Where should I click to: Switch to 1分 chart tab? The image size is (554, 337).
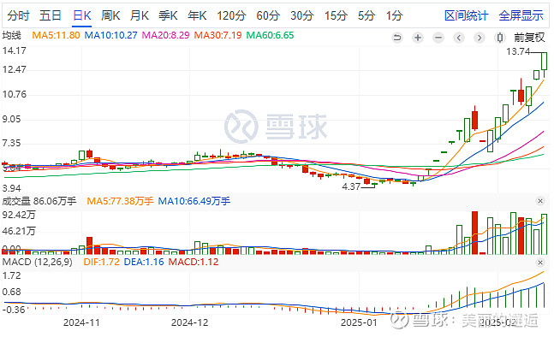(x=394, y=15)
